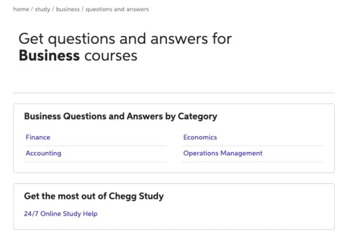Image resolution: width=351 pixels, height=234 pixels.
Task: Click the empty row area right of Finance
Action: point(109,137)
